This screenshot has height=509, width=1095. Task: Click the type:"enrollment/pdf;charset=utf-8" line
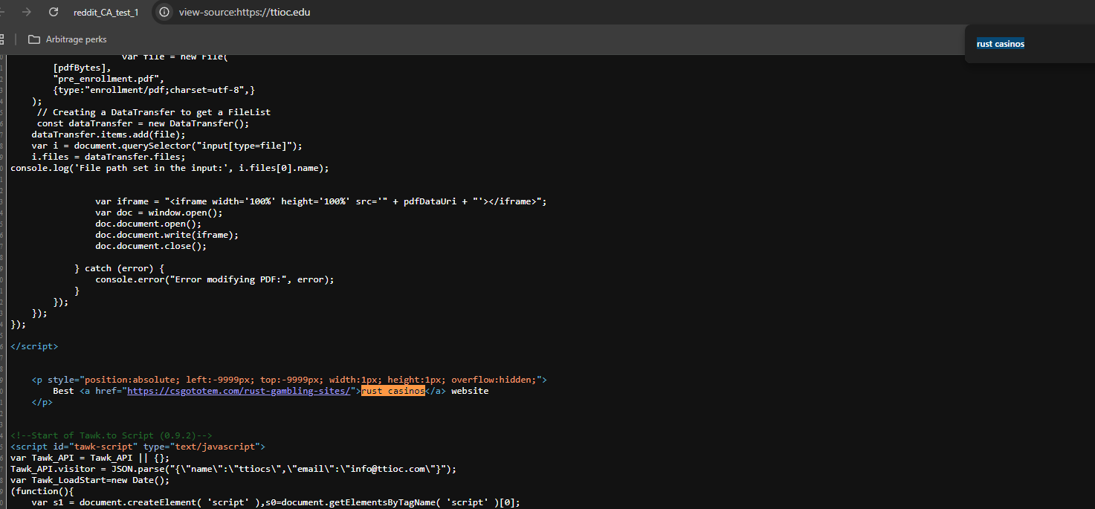(x=154, y=90)
